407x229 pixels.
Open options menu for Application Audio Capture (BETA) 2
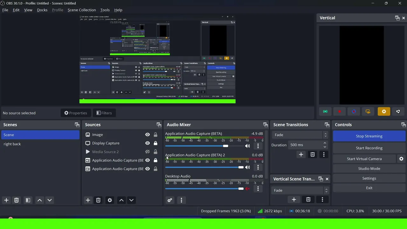[x=258, y=167]
